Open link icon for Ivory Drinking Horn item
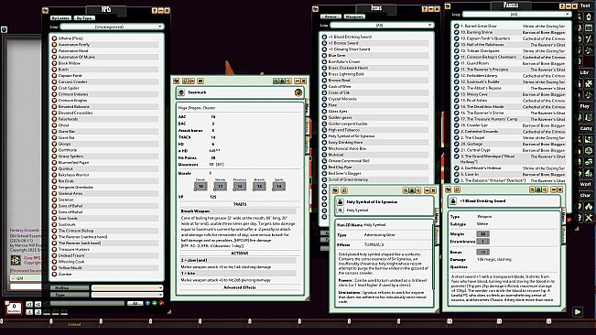This screenshot has height=335, width=596. coord(324,142)
